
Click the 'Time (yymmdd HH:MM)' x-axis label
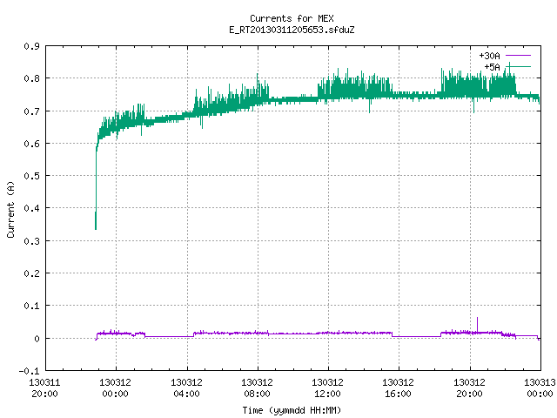pos(292,410)
